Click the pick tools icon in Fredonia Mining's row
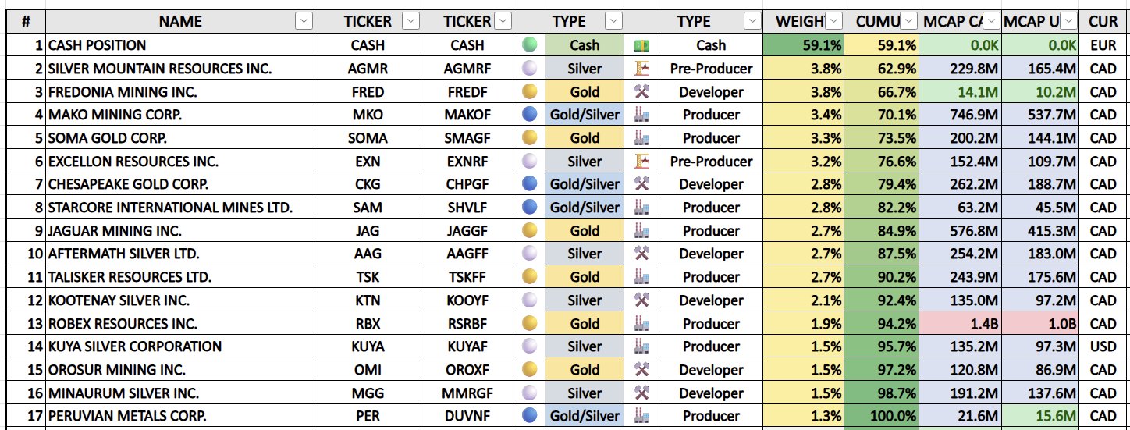This screenshot has height=430, width=1130. click(641, 92)
